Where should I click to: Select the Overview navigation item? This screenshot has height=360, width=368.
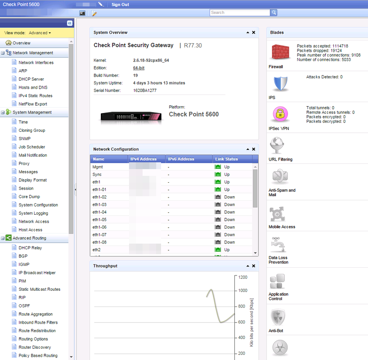(x=21, y=43)
